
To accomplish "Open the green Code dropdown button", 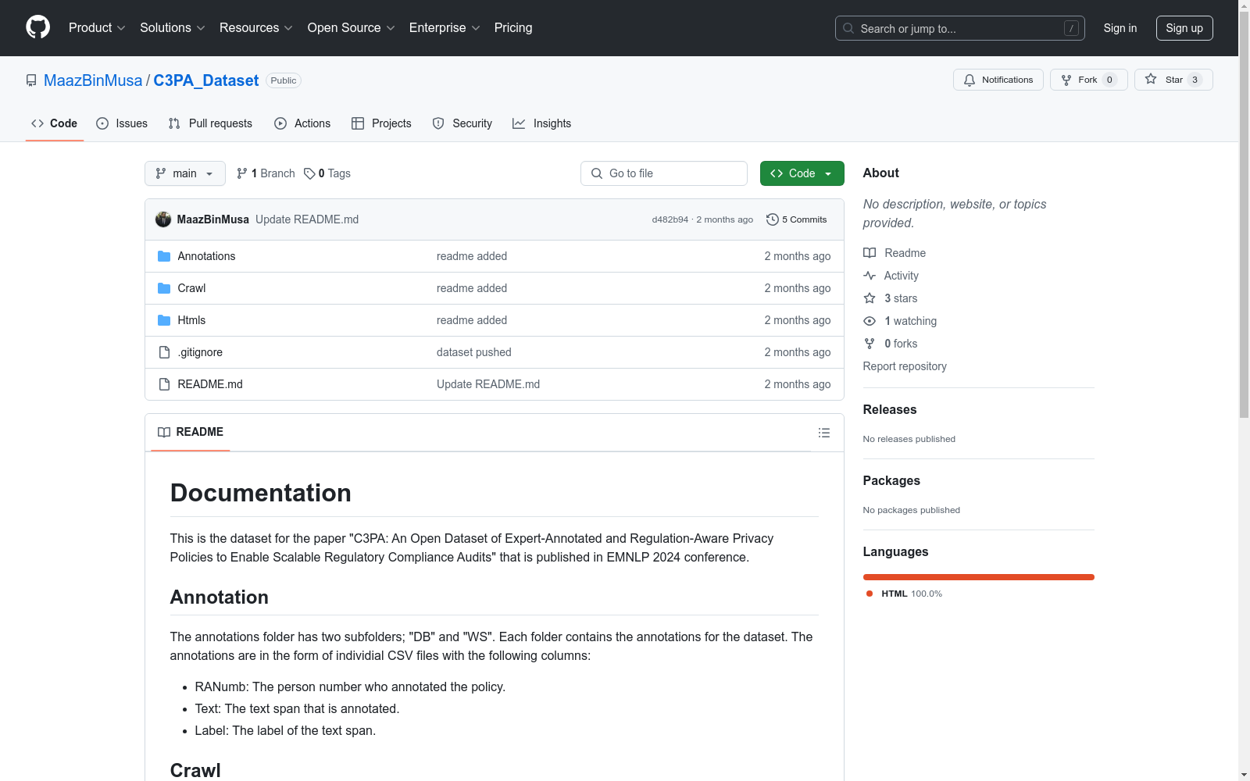I will (802, 173).
